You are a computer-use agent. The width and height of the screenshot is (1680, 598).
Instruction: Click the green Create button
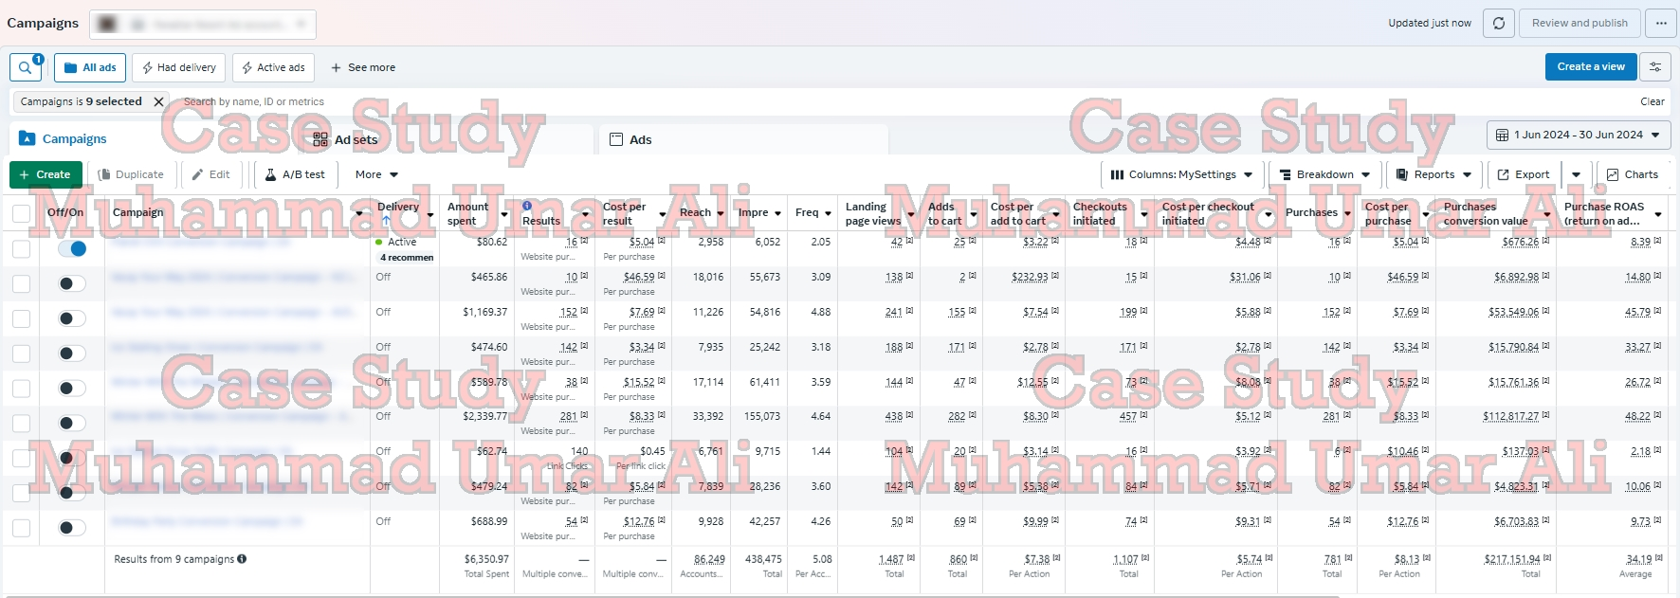(46, 174)
